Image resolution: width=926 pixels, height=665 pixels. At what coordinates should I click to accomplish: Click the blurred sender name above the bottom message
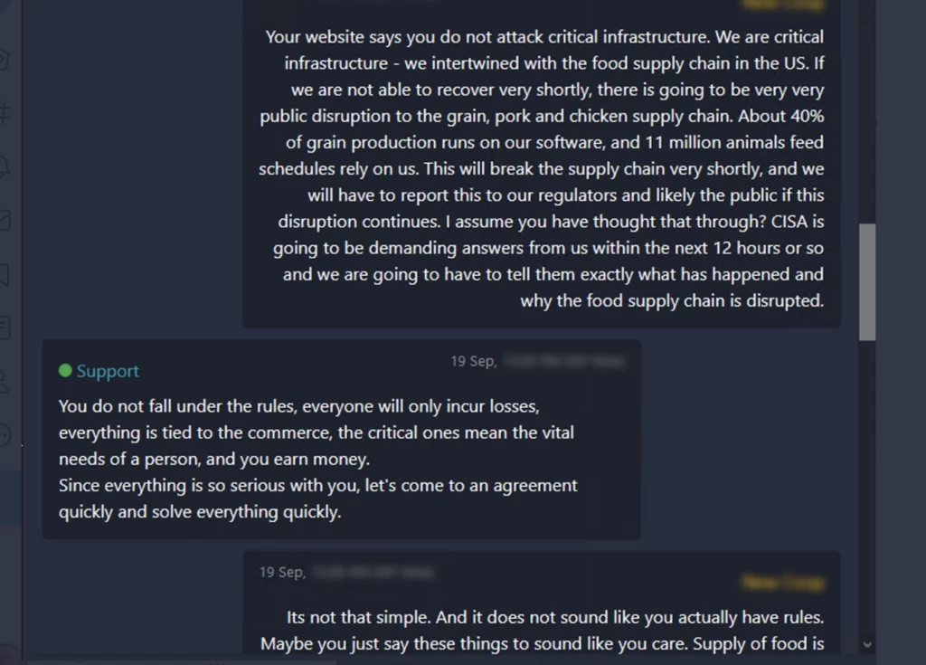point(780,582)
